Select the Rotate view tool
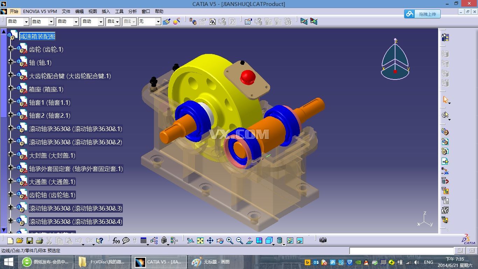This screenshot has height=269, width=478. [x=220, y=241]
